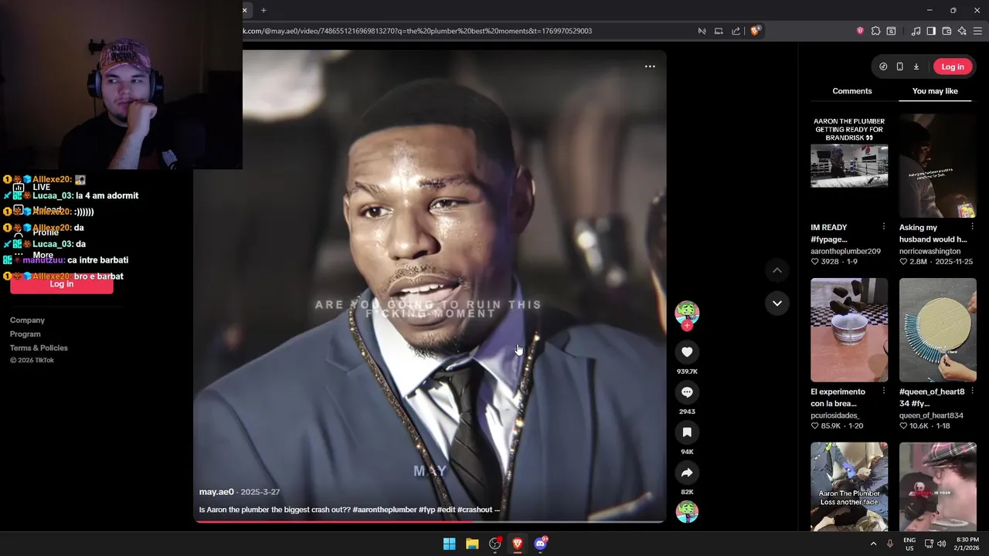The image size is (989, 556).
Task: Switch to the You may like tab
Action: [935, 91]
